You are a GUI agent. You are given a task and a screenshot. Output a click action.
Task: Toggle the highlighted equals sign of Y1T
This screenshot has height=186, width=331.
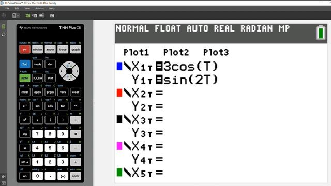click(159, 80)
